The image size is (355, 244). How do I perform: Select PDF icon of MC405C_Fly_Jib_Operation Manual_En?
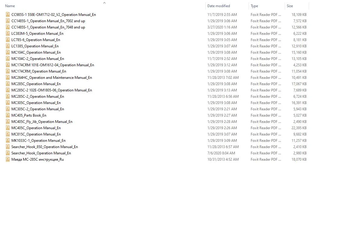click(8, 122)
